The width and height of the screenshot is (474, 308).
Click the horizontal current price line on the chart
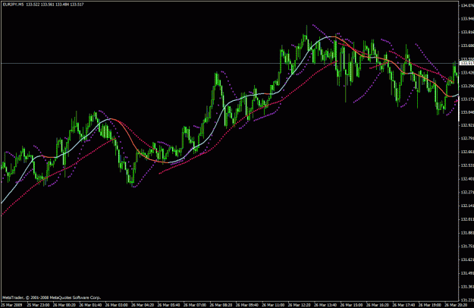click(230, 63)
